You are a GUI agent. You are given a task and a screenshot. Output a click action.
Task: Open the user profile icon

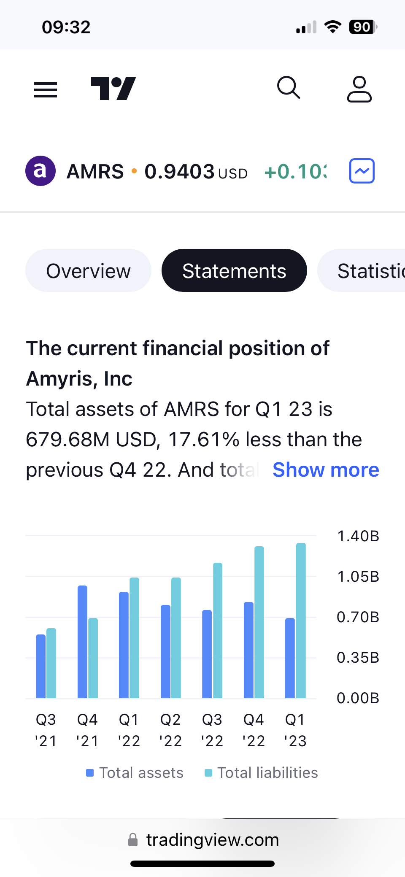pos(359,89)
